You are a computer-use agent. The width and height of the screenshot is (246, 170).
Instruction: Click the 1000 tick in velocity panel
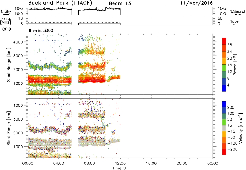pos(18,146)
